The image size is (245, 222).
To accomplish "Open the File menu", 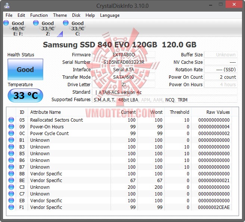I will click(9, 15).
